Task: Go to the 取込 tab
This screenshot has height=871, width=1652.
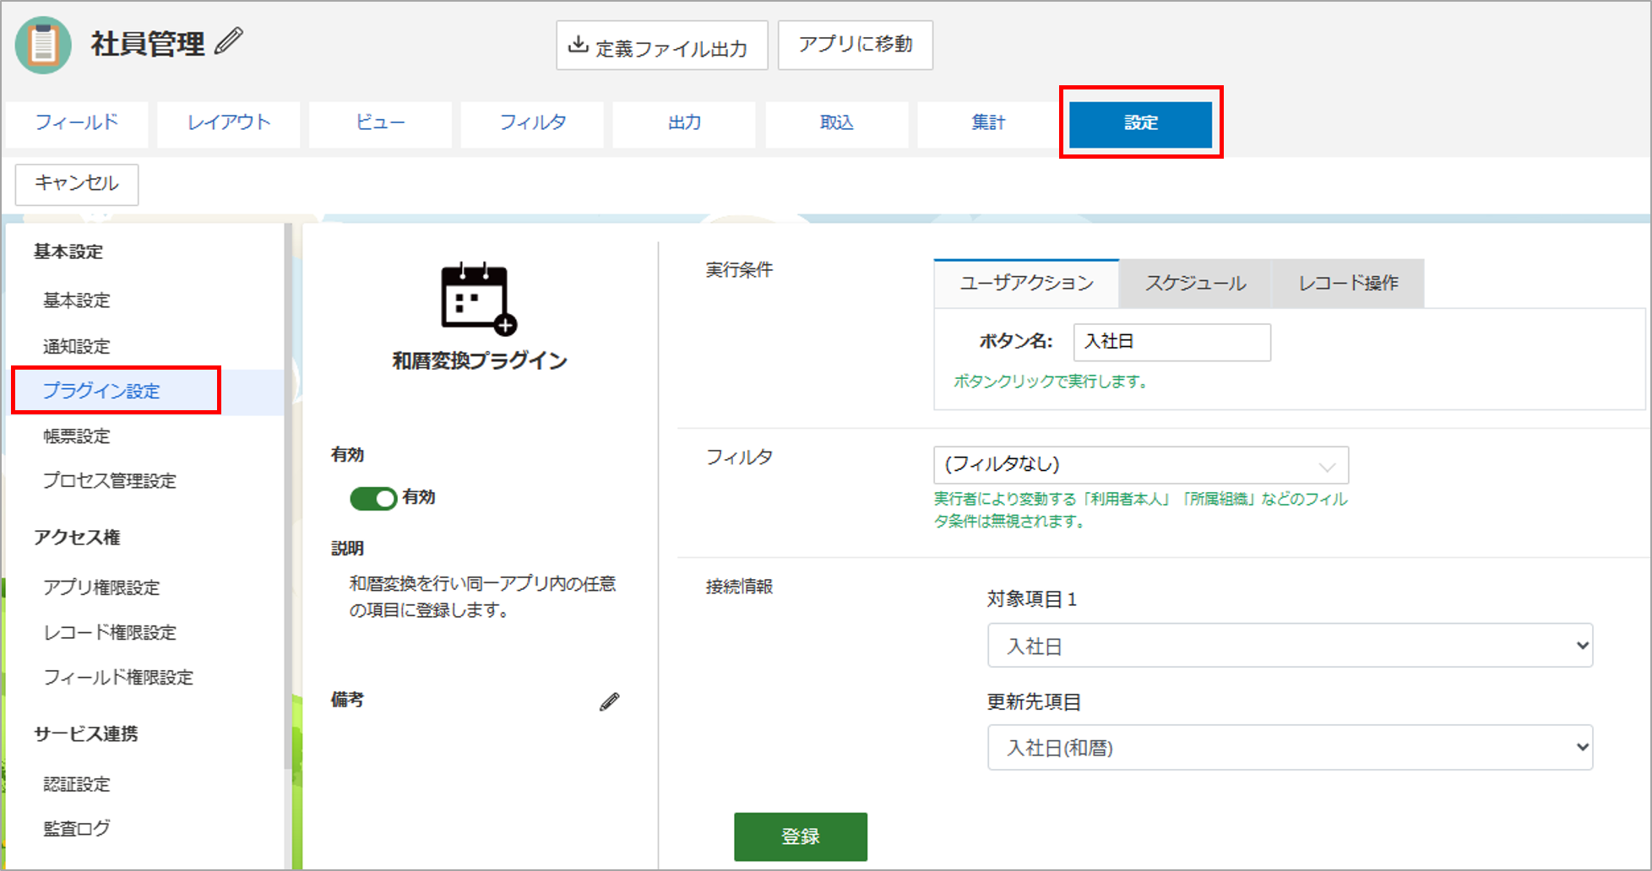Action: (837, 123)
